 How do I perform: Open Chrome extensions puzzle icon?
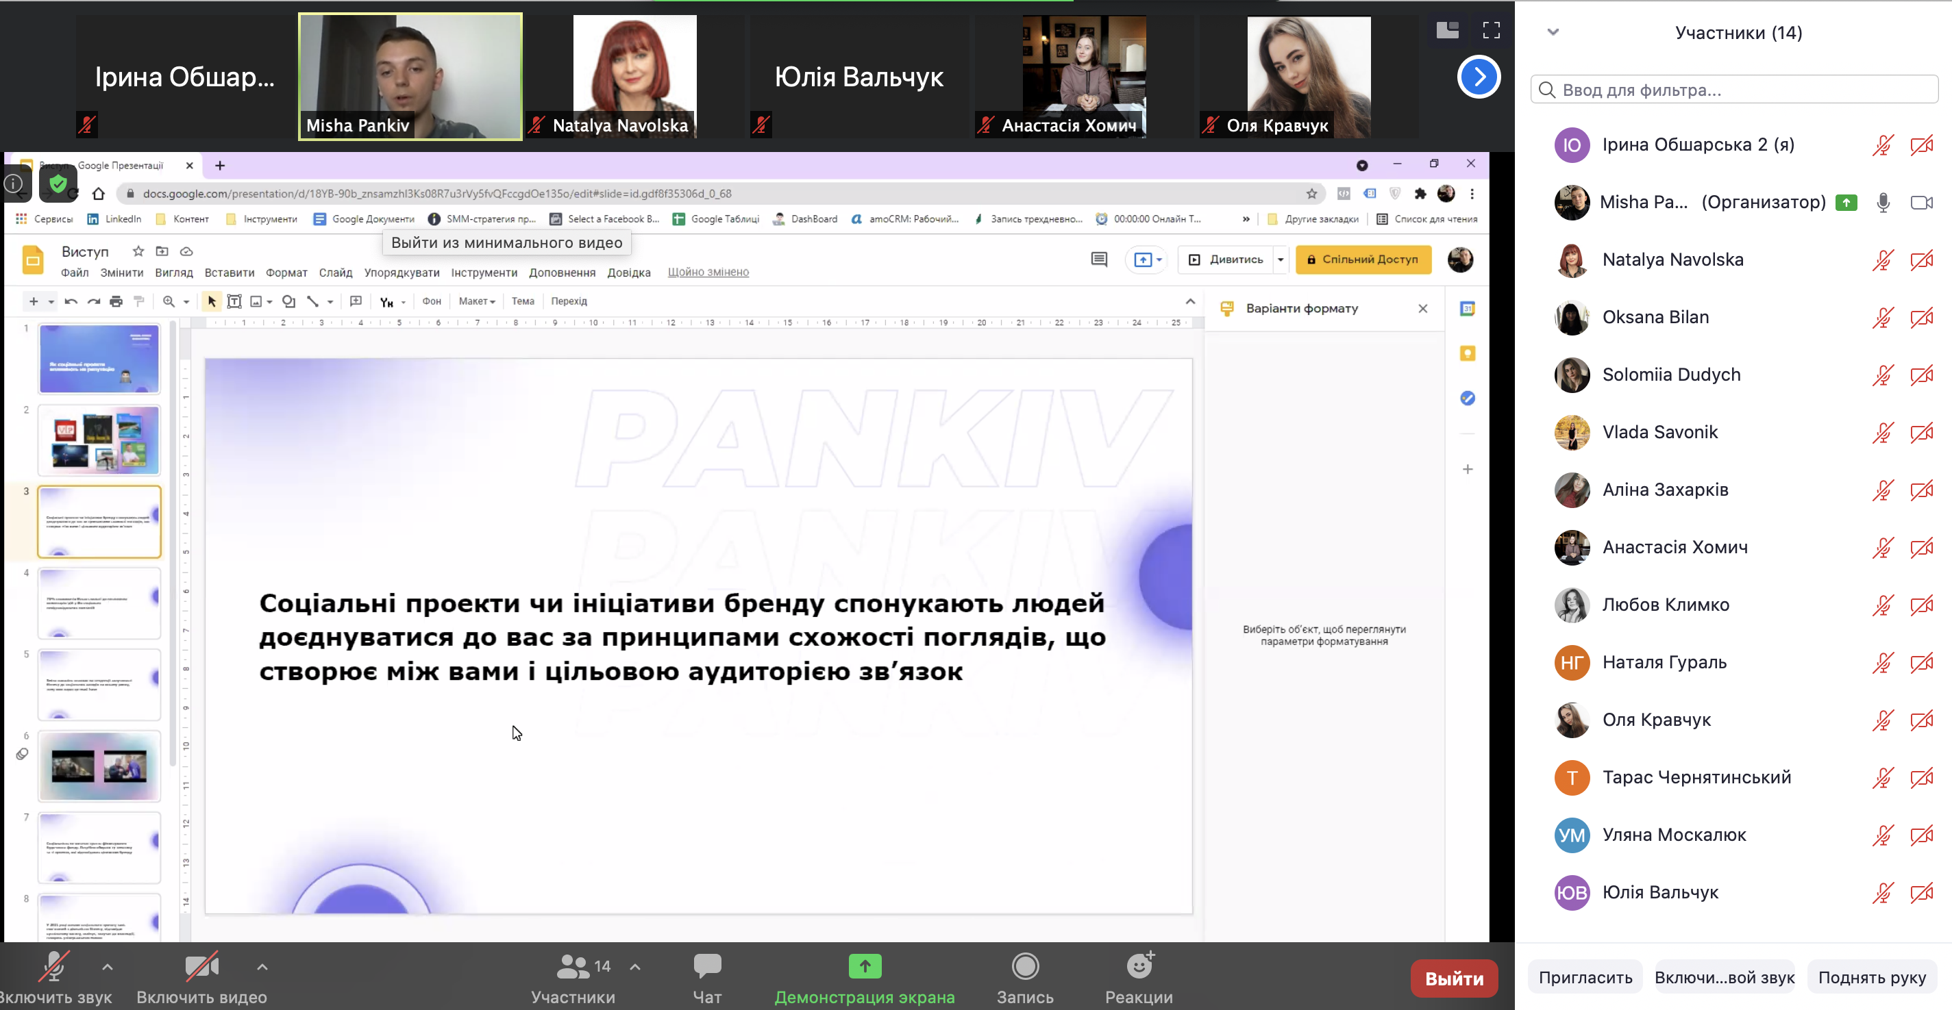coord(1420,194)
